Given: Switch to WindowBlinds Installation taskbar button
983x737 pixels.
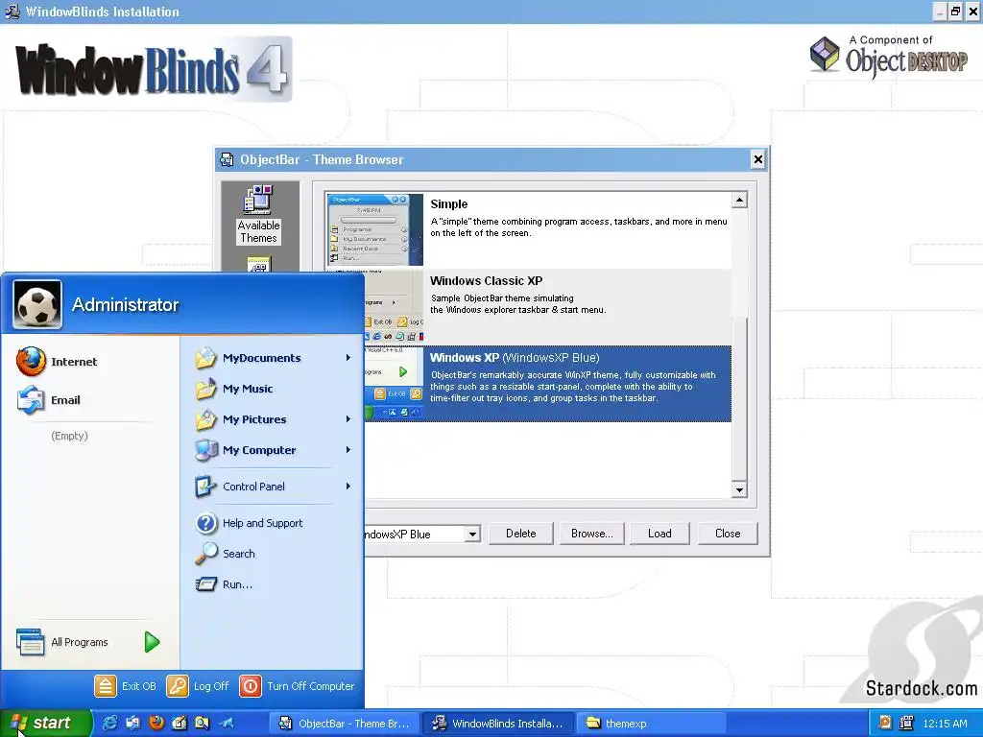Looking at the screenshot, I should pos(498,724).
